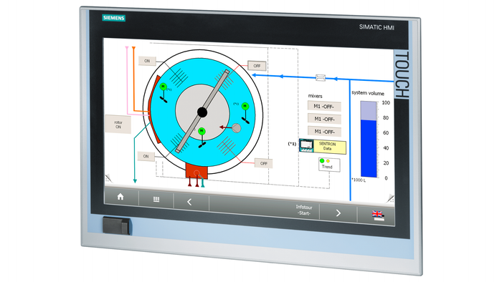
Task: Toggle the lower-left ON button
Action: [x=146, y=156]
